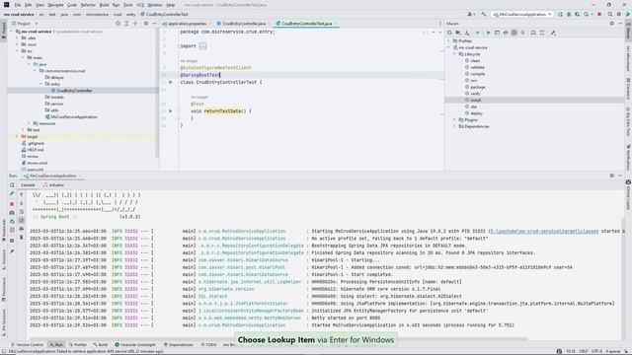Open Dependencies tool window button

click(x=178, y=345)
